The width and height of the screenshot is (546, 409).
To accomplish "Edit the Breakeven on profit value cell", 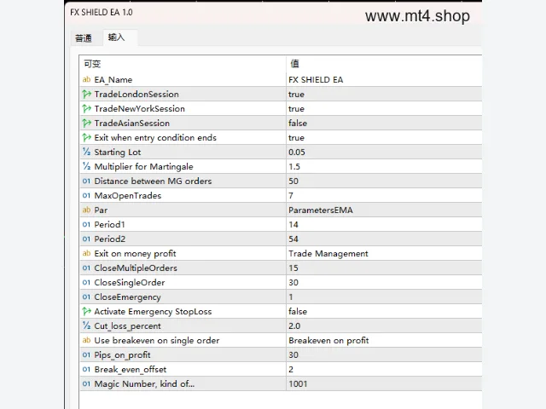I will 384,341.
